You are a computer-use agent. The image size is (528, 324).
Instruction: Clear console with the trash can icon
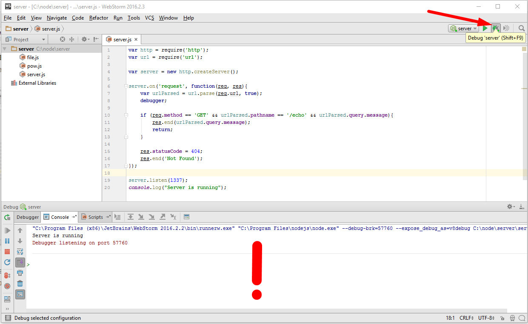click(x=20, y=284)
